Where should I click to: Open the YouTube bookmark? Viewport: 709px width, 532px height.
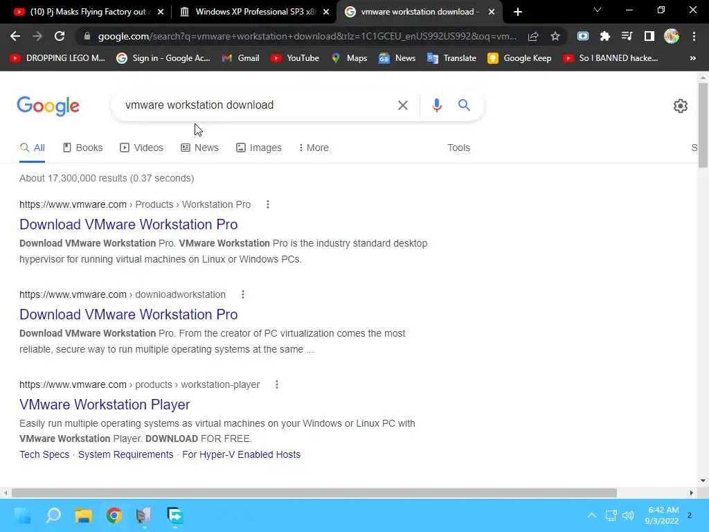point(295,58)
